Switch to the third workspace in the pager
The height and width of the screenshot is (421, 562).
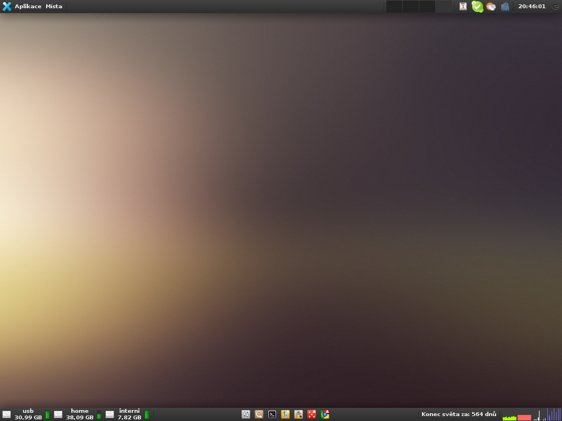(427, 7)
